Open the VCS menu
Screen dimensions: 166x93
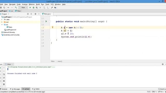coord(52,4)
